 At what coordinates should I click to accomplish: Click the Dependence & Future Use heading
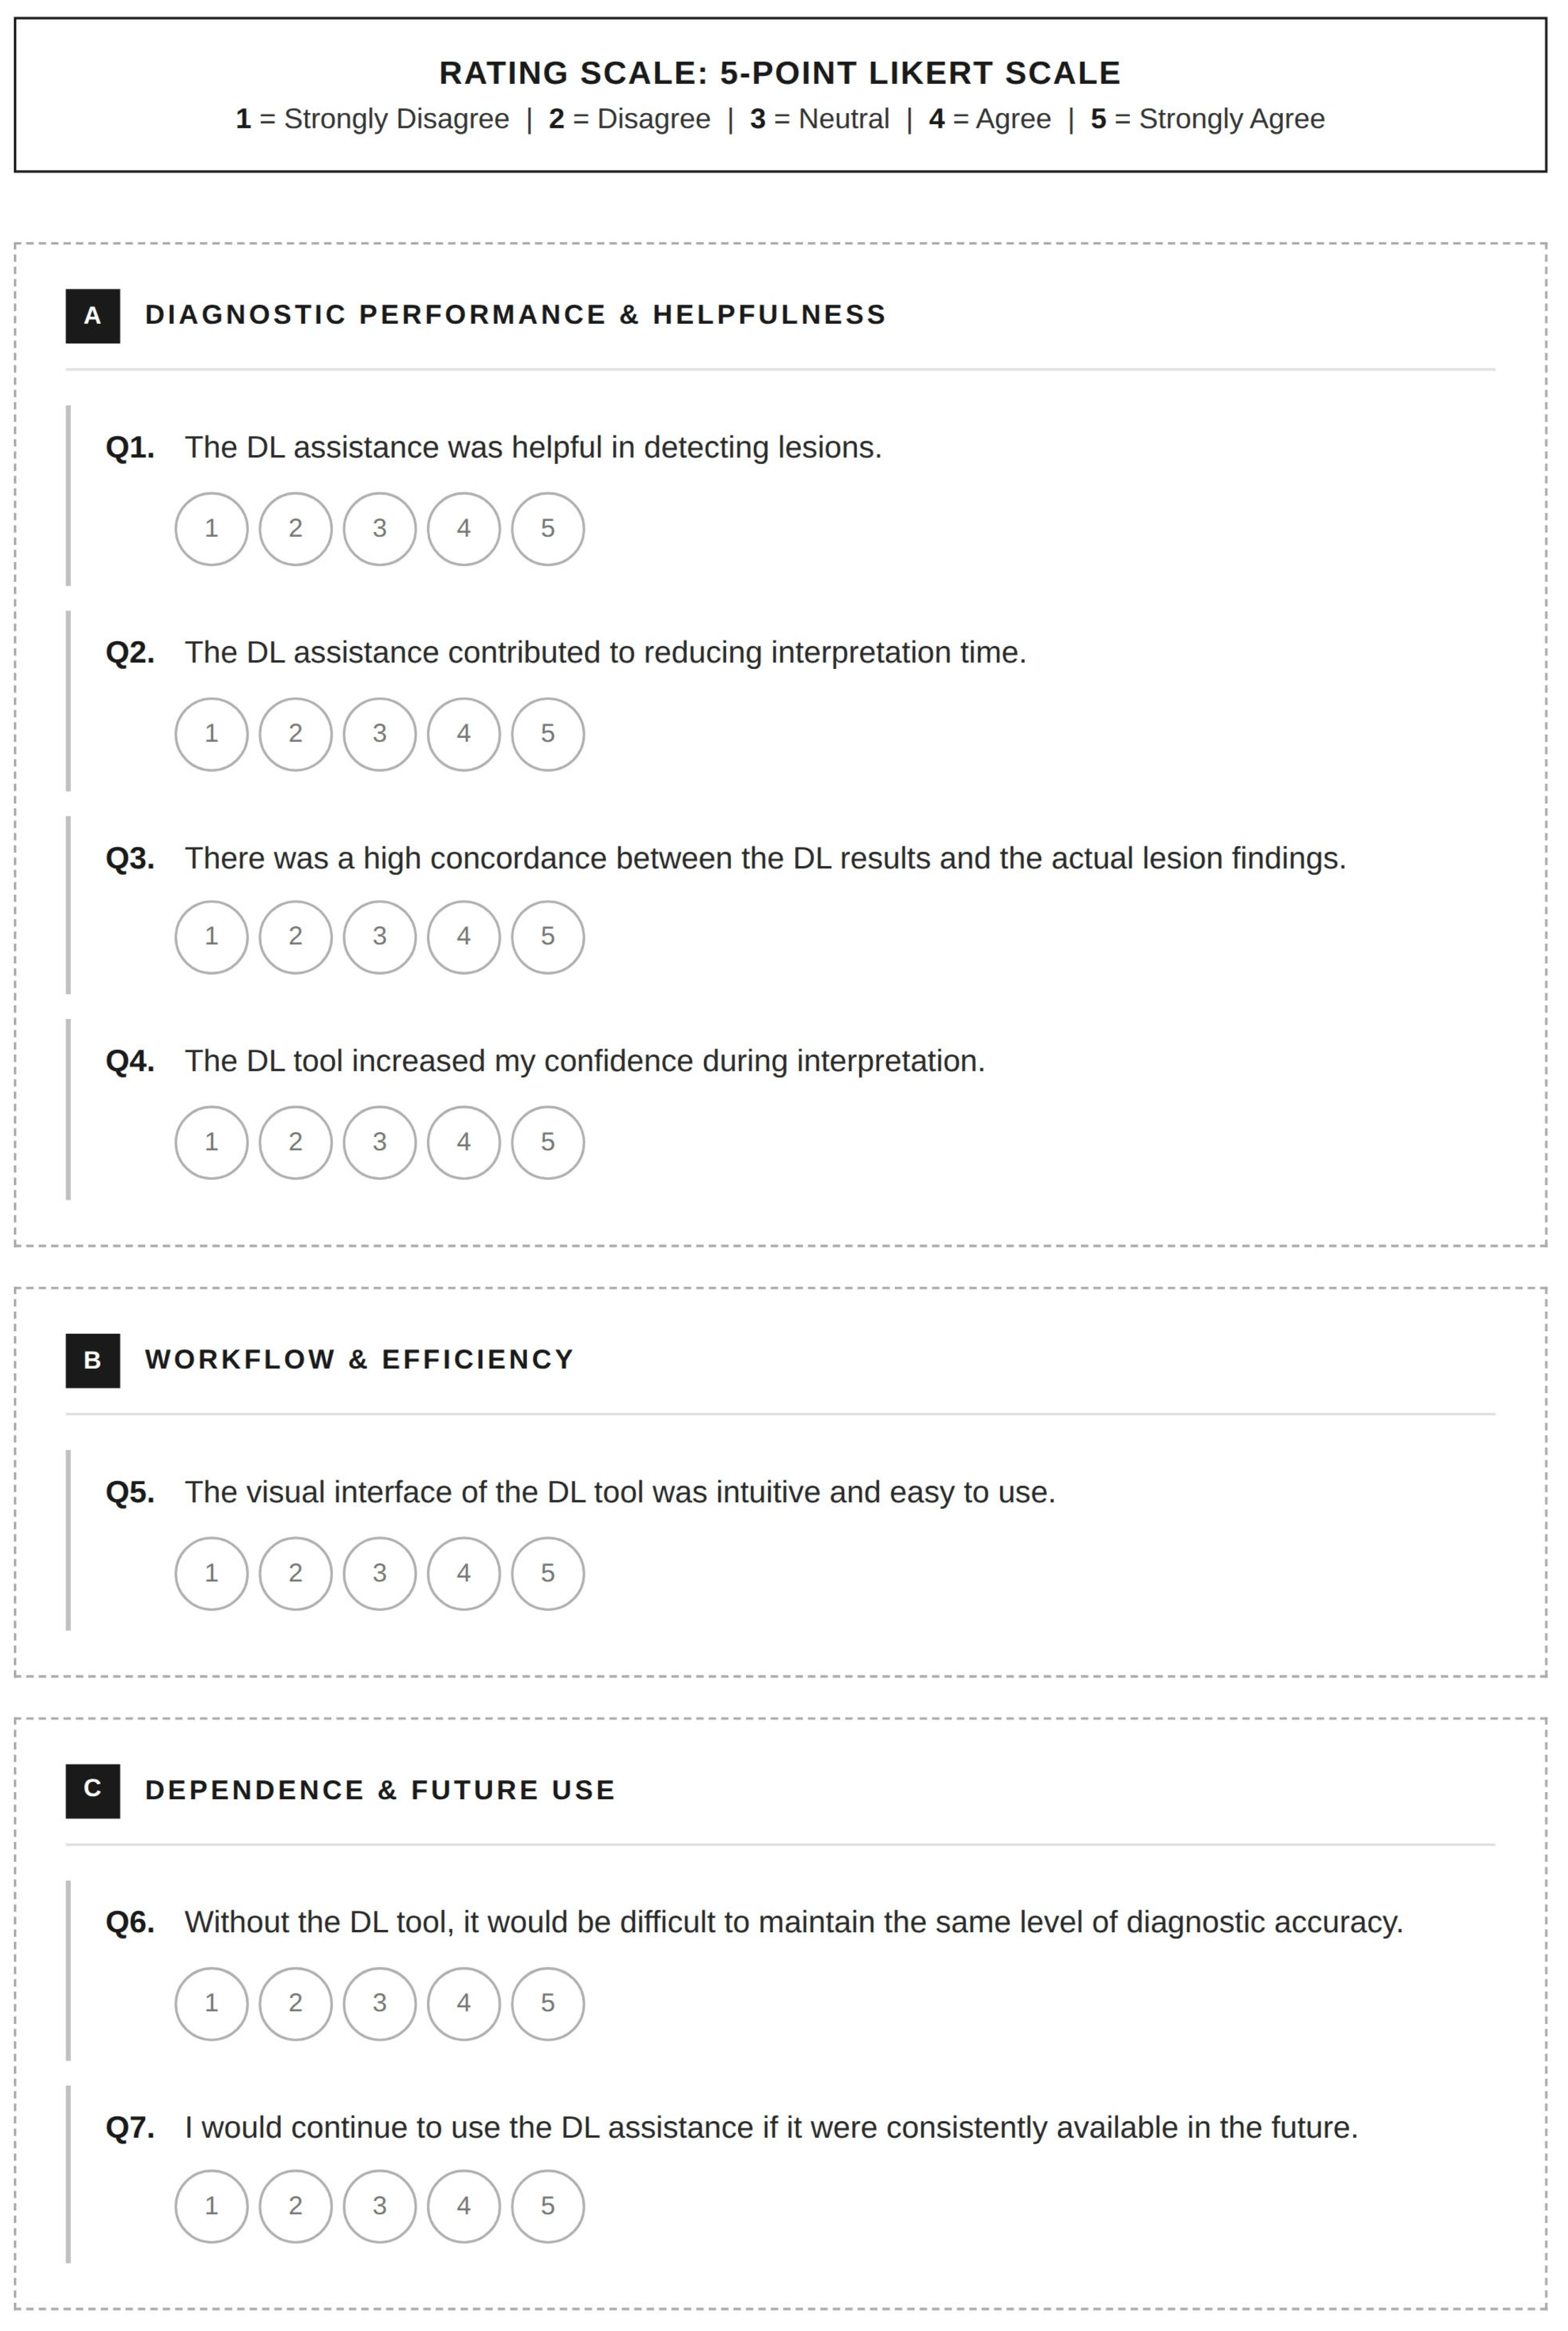coord(380,1790)
